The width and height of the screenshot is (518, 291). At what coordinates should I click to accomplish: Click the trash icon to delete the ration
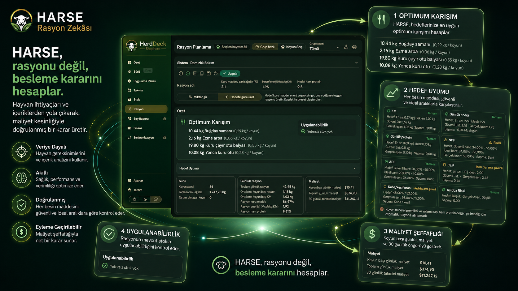coord(195,74)
